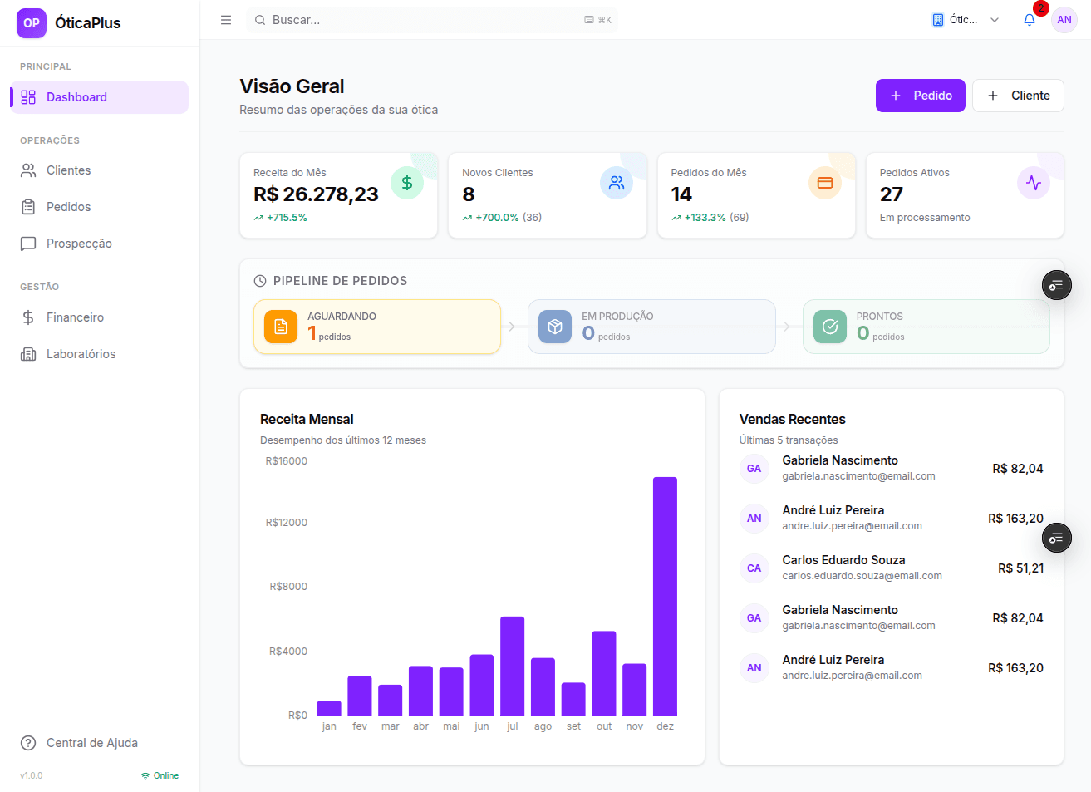The width and height of the screenshot is (1091, 792).
Task: Focus the Buscar search field
Action: [424, 20]
